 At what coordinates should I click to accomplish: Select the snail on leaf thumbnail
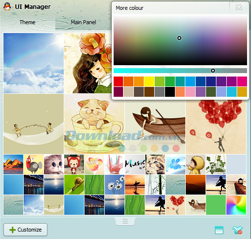point(74,185)
